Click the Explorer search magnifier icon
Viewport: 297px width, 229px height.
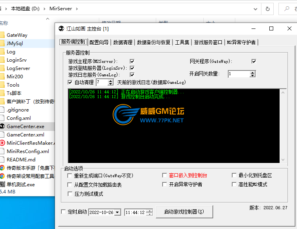[287, 9]
